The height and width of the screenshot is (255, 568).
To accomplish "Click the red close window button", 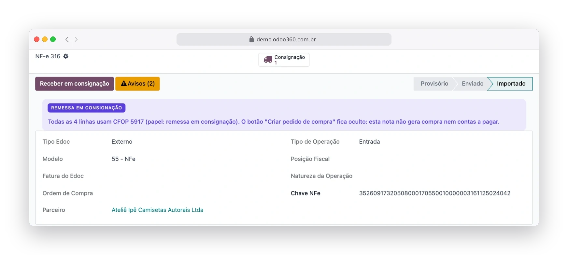I will pyautogui.click(x=37, y=39).
